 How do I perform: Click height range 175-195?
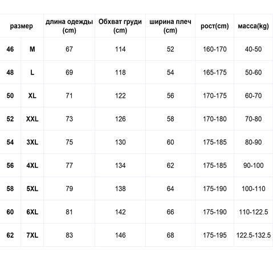[x=215, y=235]
